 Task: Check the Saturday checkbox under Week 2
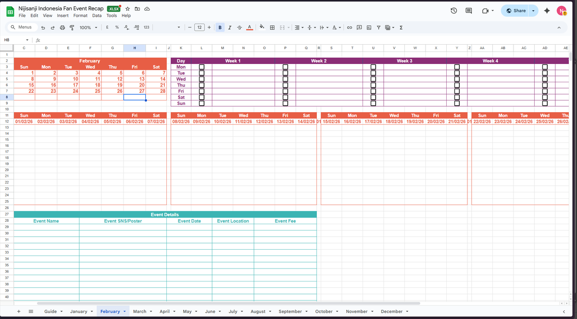click(285, 97)
